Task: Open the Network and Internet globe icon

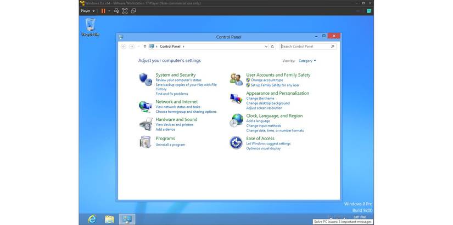Action: pos(146,107)
